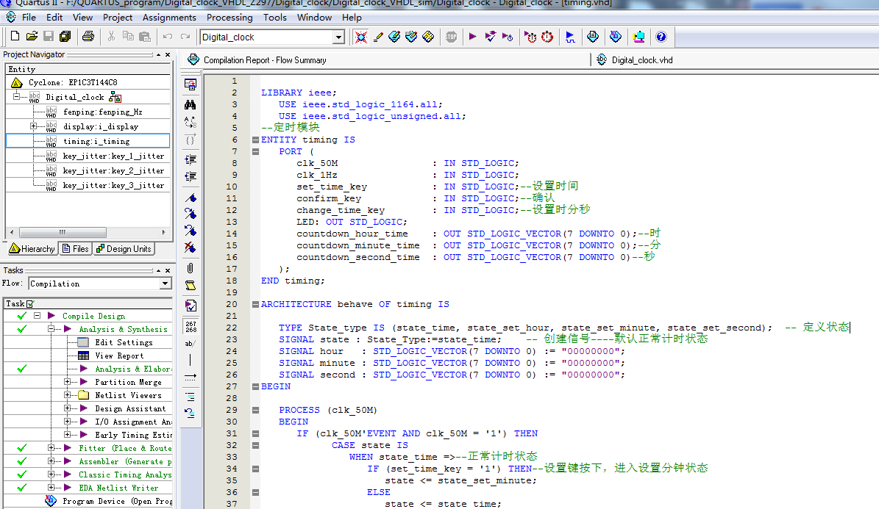Collapse the ENTITY timing code block
879x509 pixels.
[x=255, y=140]
